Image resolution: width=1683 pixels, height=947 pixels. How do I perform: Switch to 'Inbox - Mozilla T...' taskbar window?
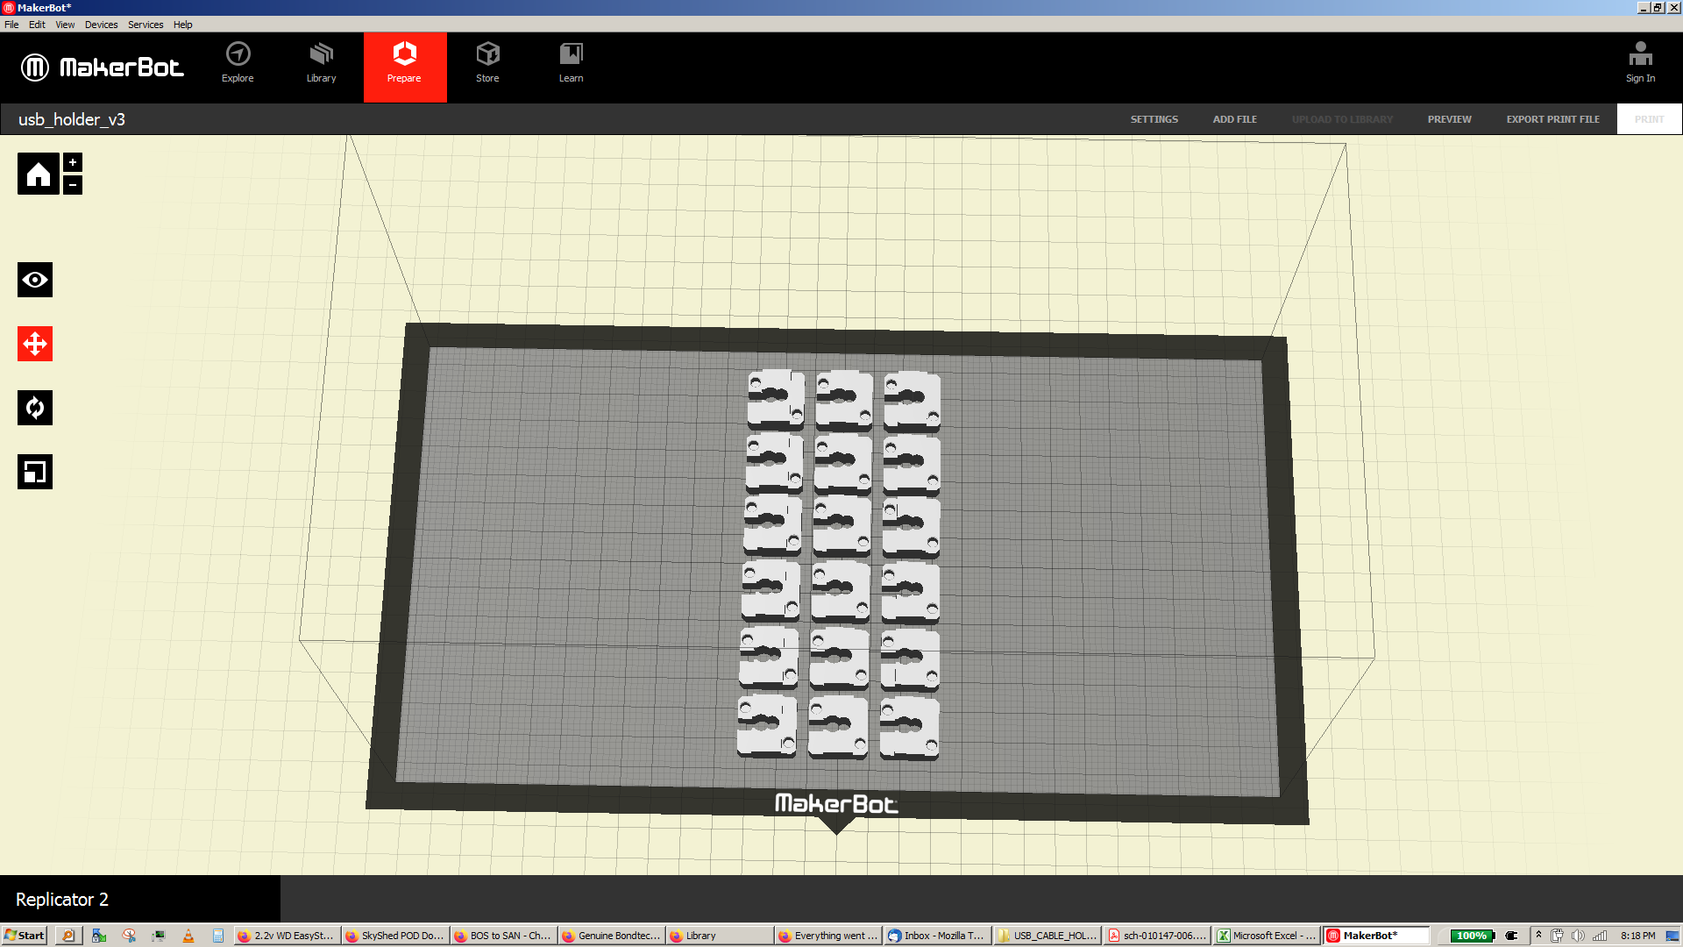pos(937,936)
